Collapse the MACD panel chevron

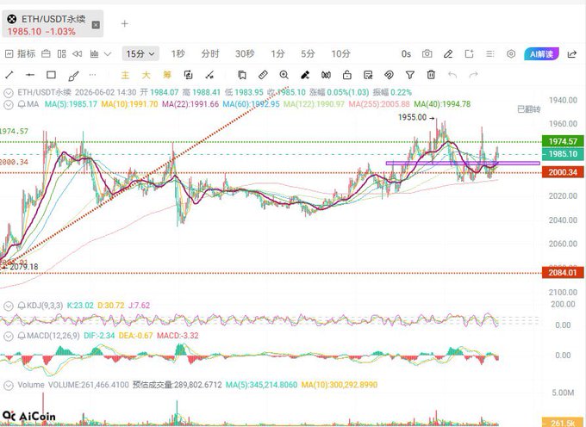9,337
